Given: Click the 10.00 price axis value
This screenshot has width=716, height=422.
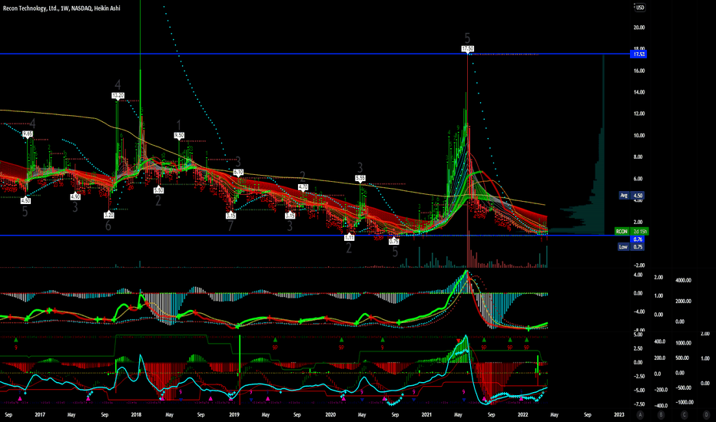Looking at the screenshot, I should click(x=639, y=136).
